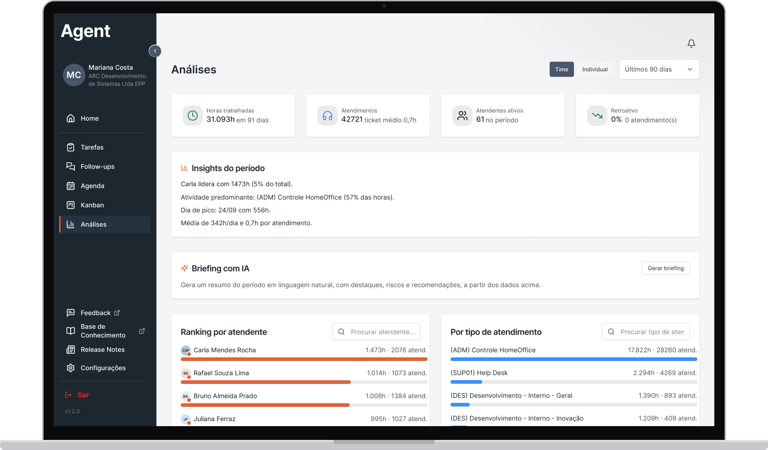The width and height of the screenshot is (768, 450).
Task: Click the Release Notes document icon
Action: pyautogui.click(x=71, y=350)
